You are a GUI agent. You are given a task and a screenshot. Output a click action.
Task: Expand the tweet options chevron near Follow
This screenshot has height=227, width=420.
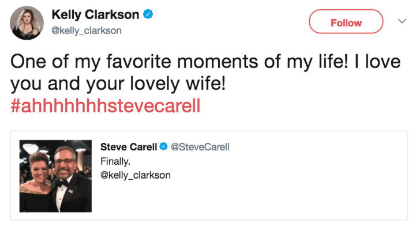coord(402,21)
